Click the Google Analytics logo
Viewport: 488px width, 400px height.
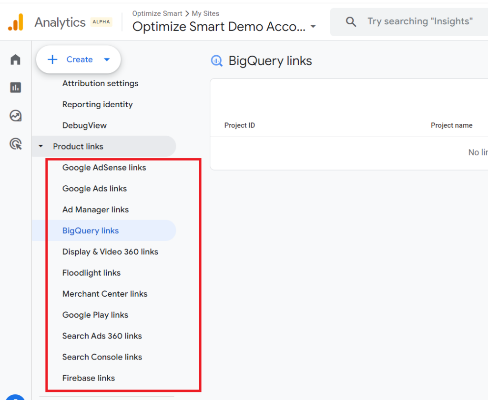coord(16,22)
